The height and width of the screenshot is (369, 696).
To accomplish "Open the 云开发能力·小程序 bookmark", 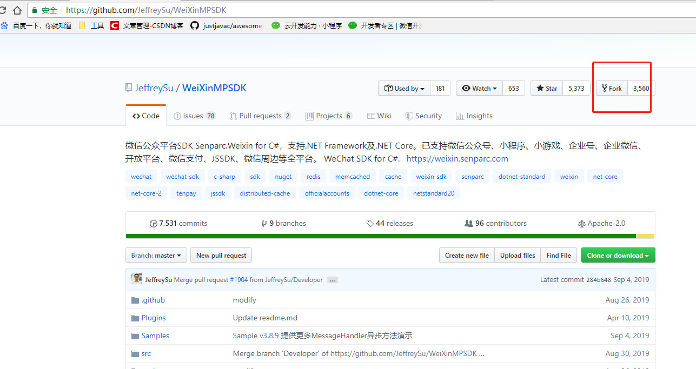I will [x=307, y=25].
